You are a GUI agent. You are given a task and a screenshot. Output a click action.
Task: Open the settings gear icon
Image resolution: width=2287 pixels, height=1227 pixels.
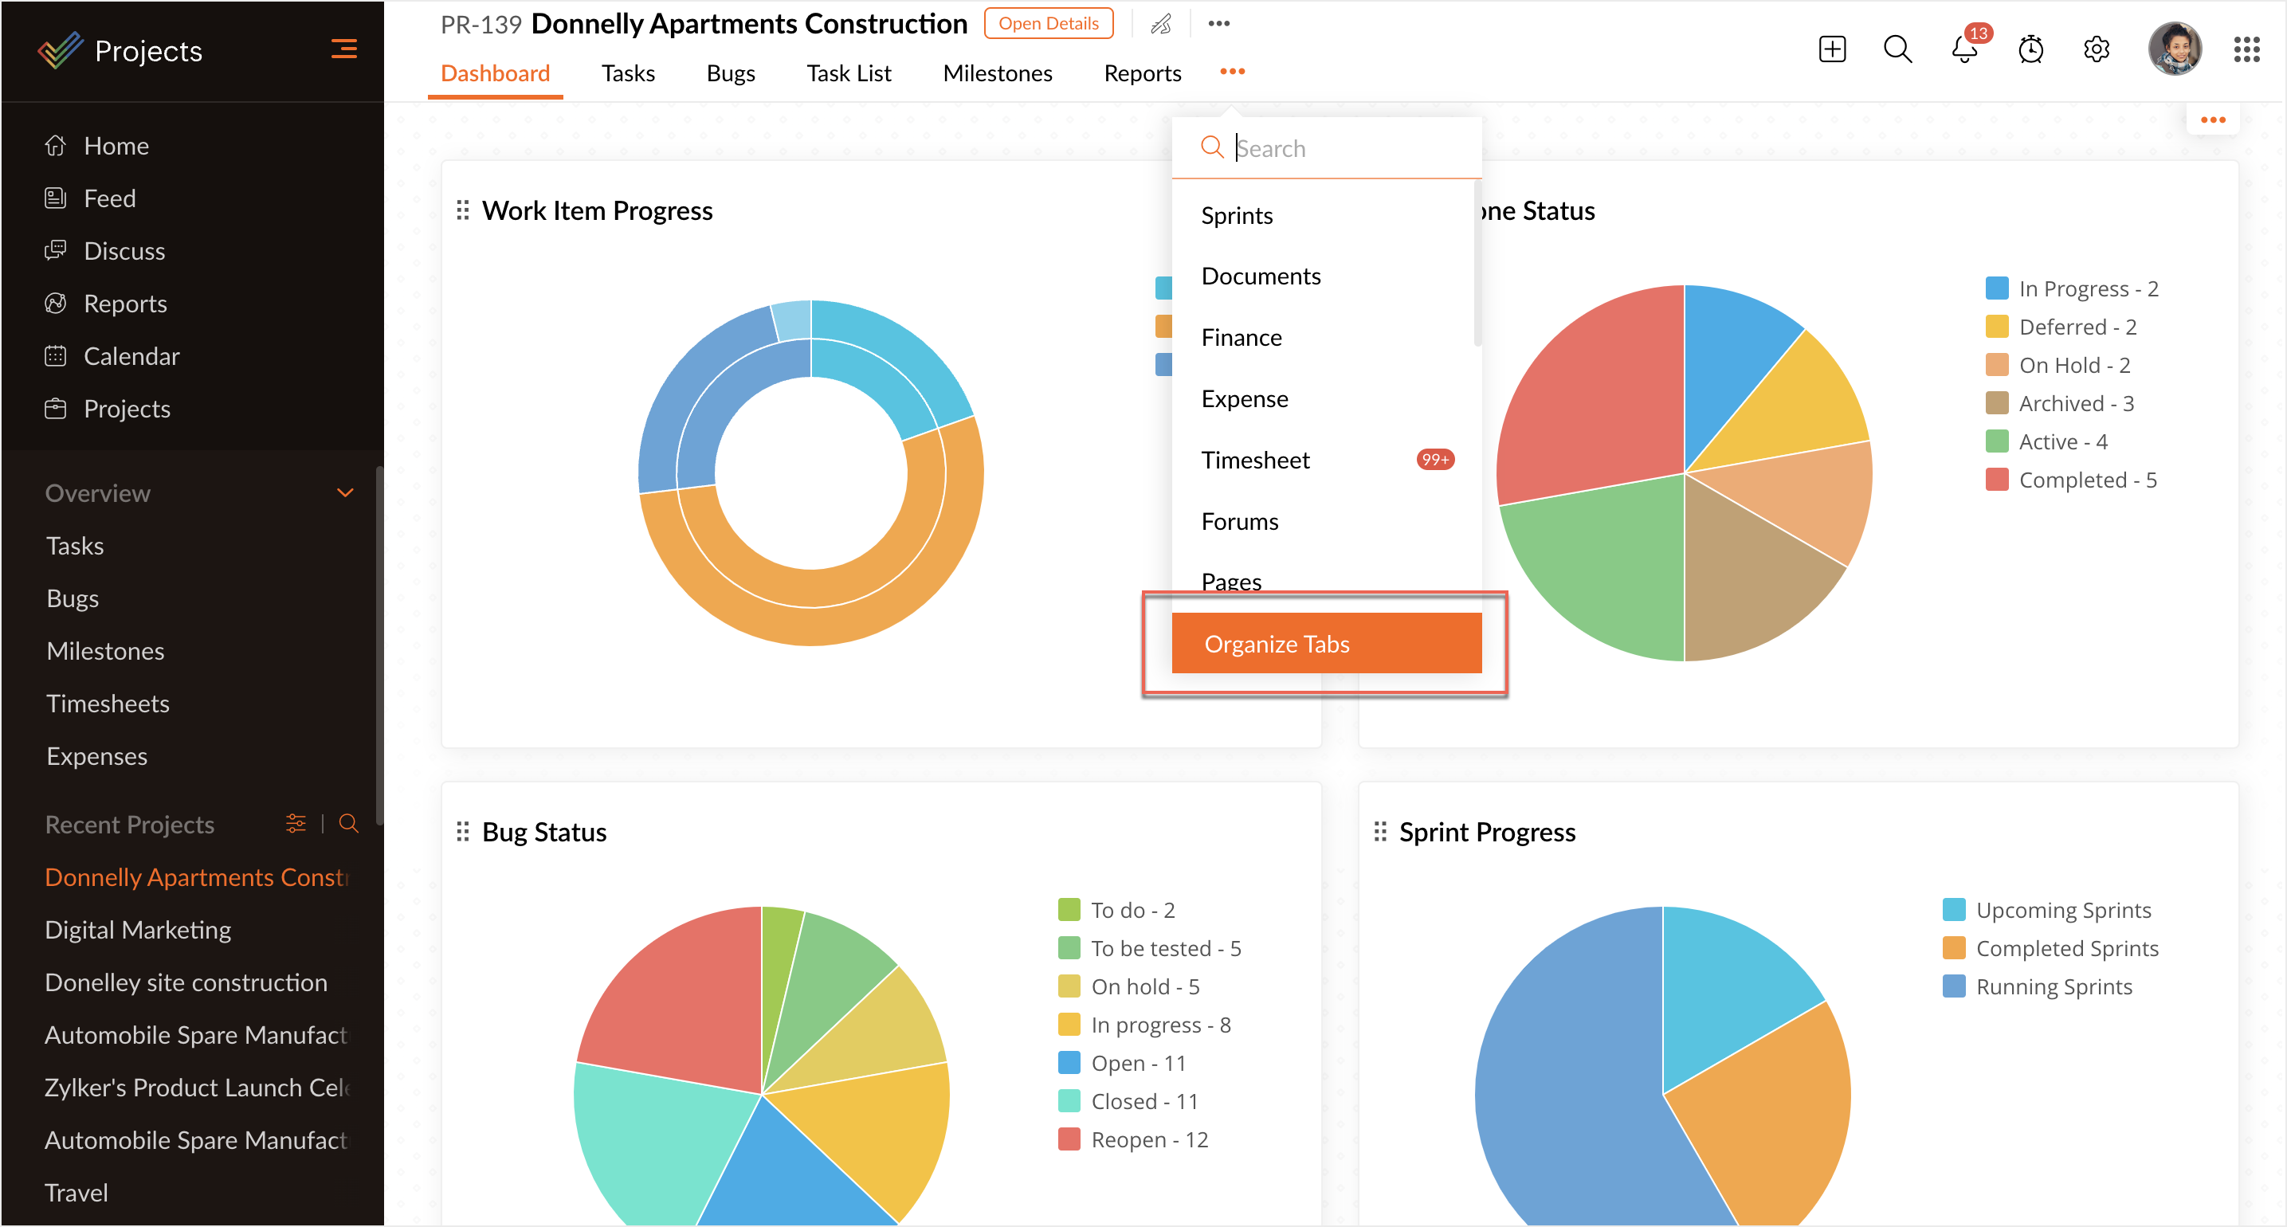[2096, 49]
